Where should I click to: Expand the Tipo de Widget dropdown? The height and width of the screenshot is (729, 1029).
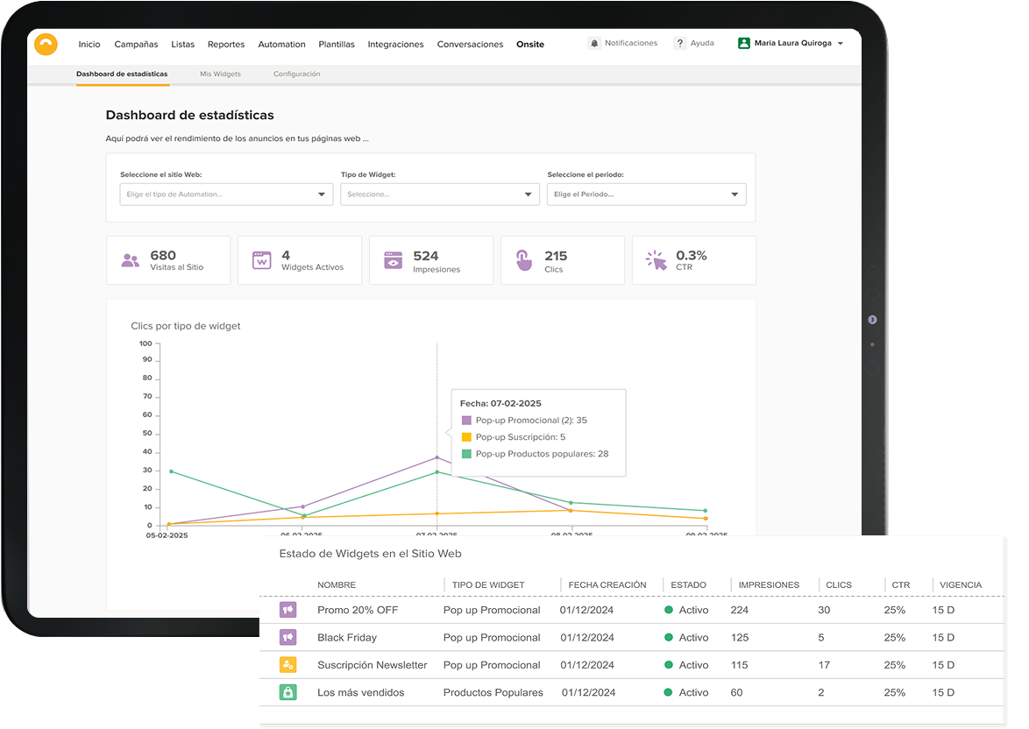coord(440,195)
